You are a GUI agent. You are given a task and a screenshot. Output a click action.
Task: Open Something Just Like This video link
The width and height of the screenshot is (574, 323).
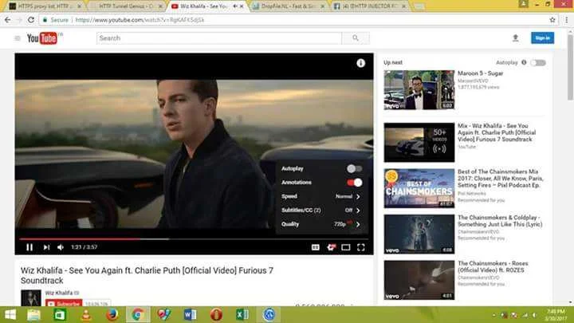point(500,221)
